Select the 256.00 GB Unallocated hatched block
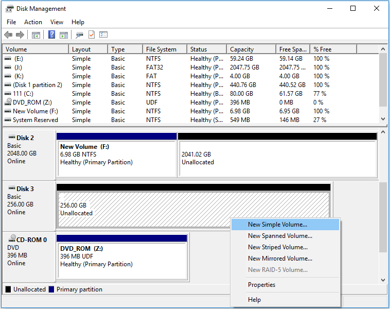The image size is (390, 309). pyautogui.click(x=193, y=205)
